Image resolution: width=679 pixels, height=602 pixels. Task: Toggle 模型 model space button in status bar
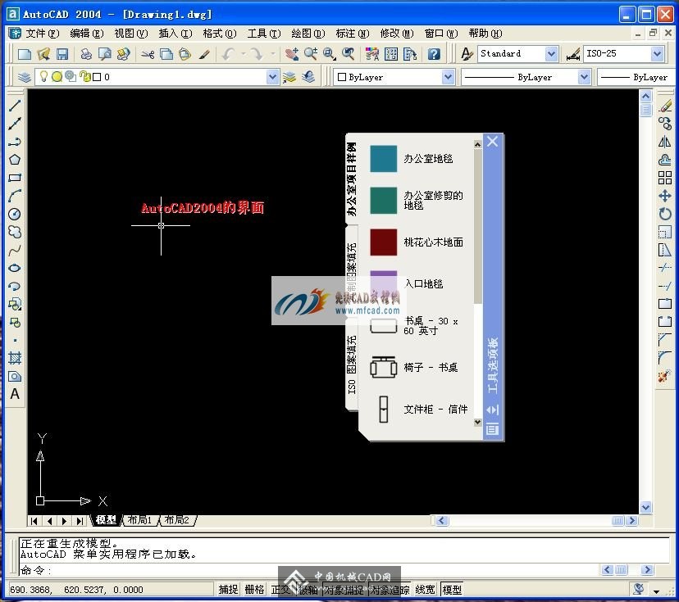pyautogui.click(x=452, y=590)
